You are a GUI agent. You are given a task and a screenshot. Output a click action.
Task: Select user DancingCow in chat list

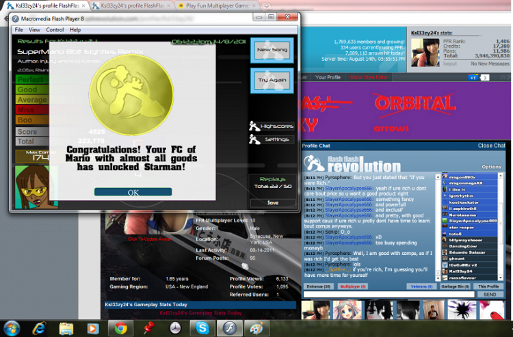pyautogui.click(x=469, y=246)
